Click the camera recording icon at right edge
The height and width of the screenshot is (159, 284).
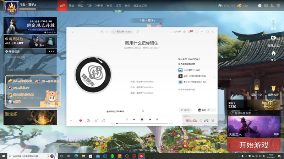[x=273, y=37]
